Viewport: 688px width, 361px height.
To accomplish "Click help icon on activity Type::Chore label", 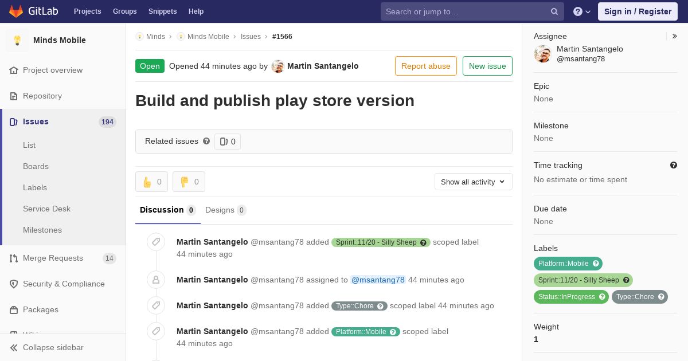I will pos(380,306).
